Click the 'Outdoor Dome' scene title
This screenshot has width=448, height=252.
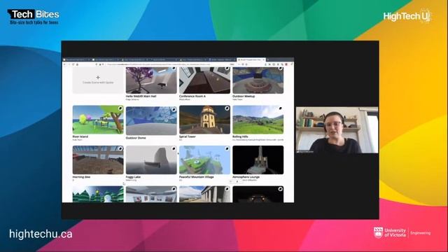[136, 138]
